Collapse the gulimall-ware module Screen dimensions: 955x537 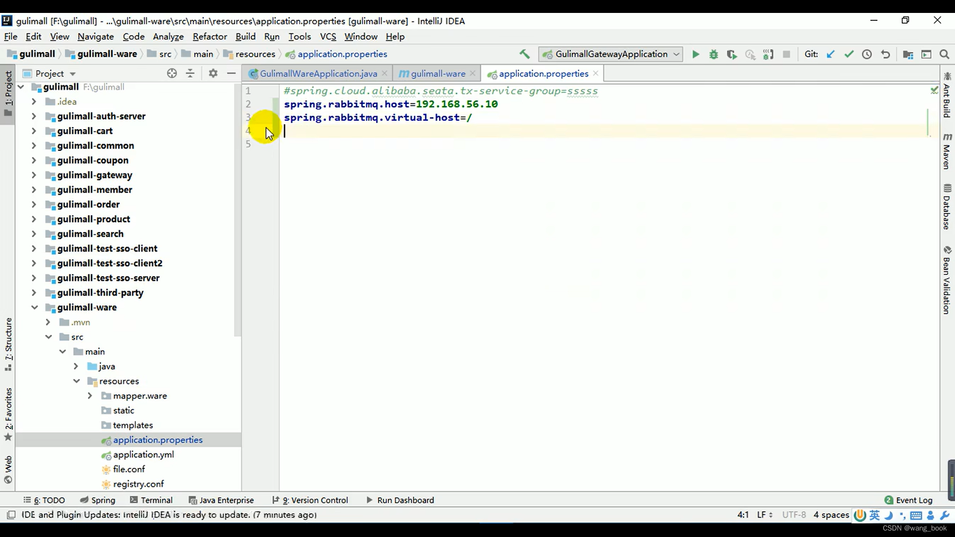34,307
